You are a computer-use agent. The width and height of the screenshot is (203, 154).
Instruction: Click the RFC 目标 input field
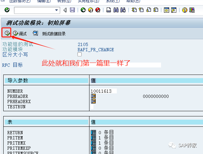pyautogui.click(x=119, y=65)
